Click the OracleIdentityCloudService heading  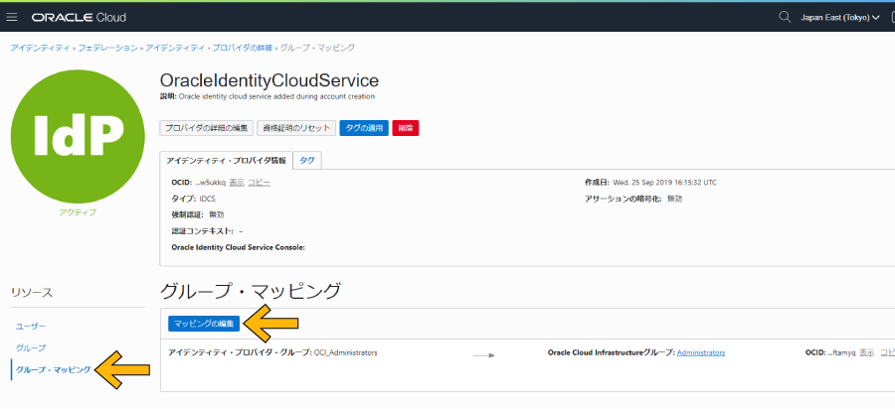point(269,79)
